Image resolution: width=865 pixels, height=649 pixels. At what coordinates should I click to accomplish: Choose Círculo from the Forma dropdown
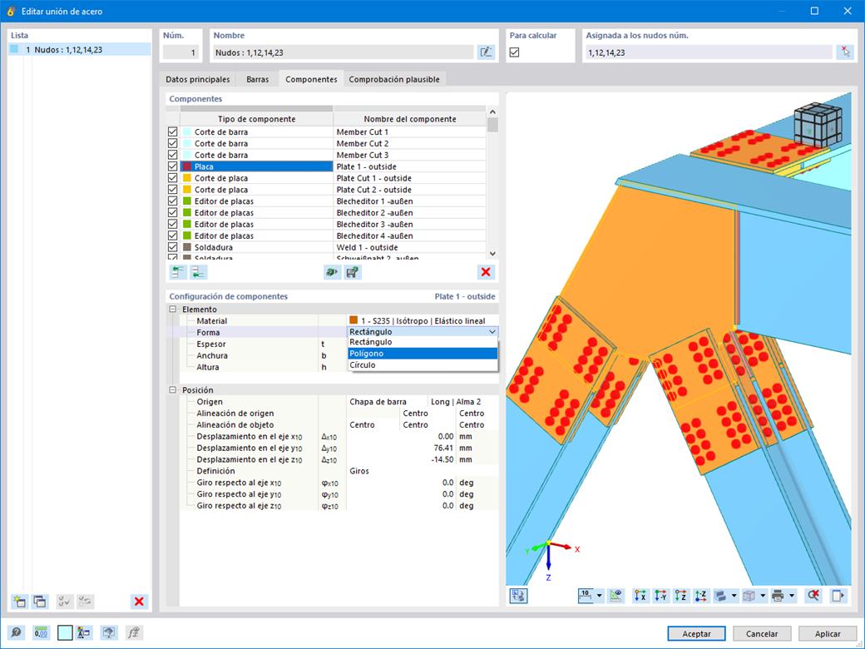point(423,364)
